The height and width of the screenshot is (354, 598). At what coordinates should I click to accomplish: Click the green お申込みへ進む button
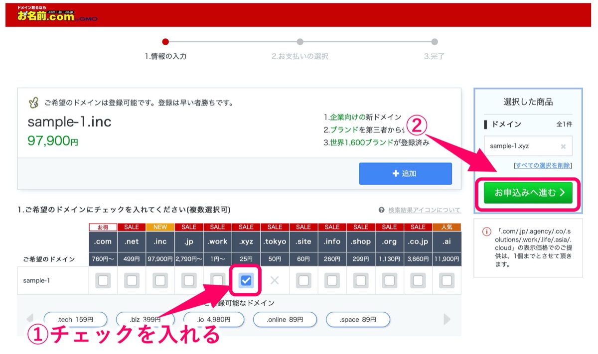click(529, 193)
